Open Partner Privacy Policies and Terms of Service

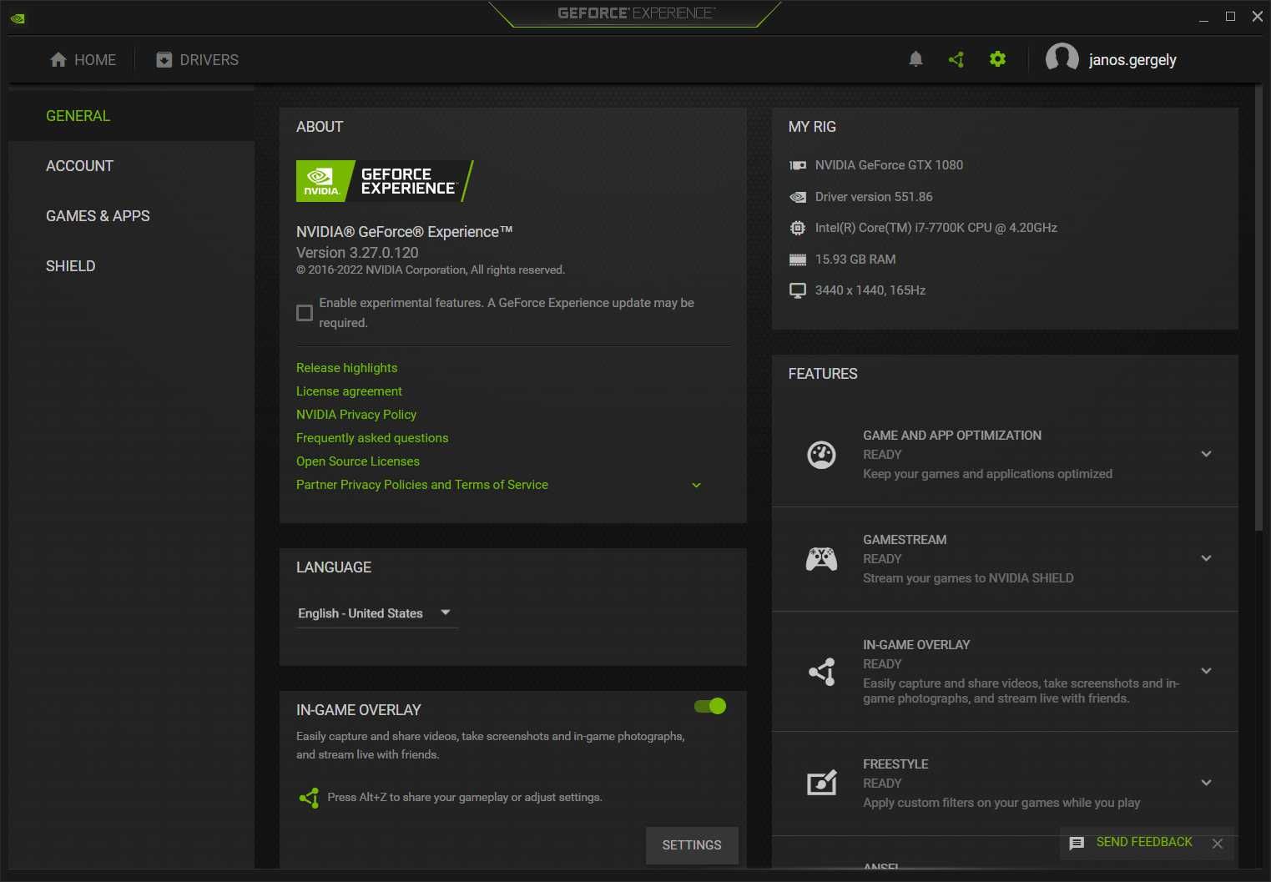click(x=422, y=485)
